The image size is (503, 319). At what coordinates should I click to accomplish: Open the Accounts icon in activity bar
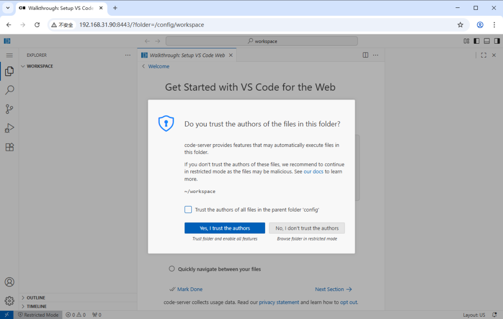tap(9, 282)
